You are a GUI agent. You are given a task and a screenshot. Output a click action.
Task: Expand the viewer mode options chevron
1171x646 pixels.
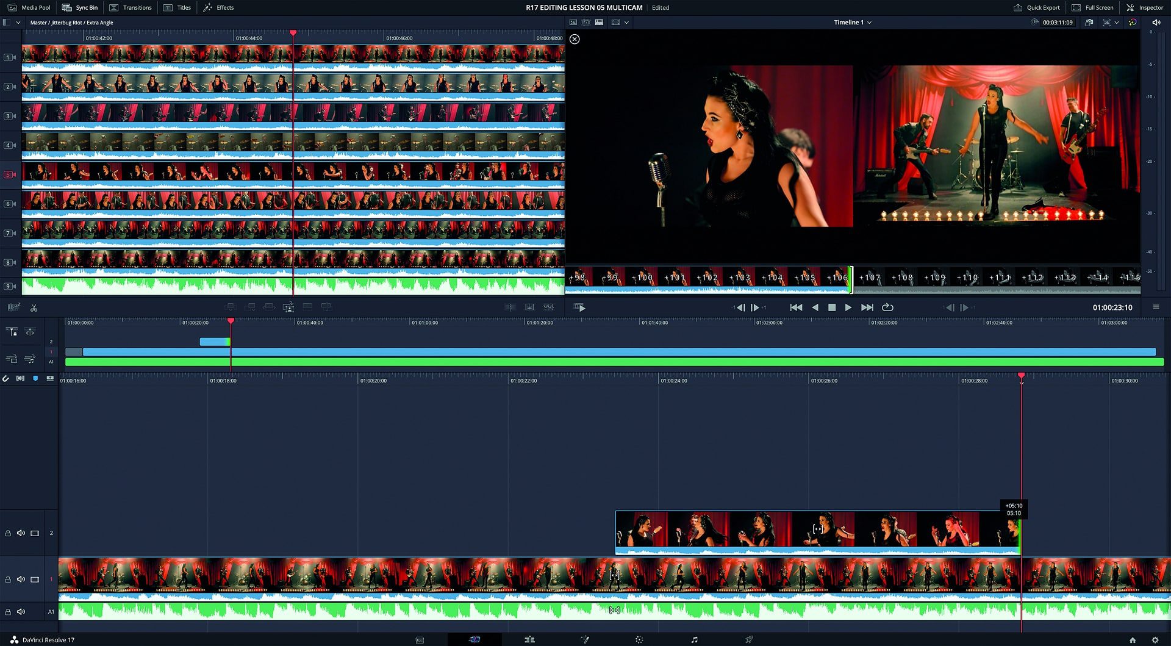coord(626,22)
